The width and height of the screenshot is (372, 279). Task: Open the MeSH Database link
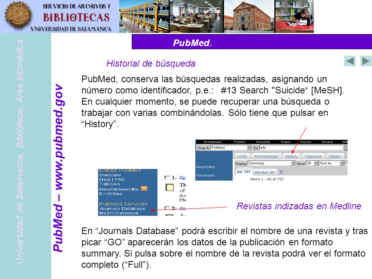click(x=119, y=213)
